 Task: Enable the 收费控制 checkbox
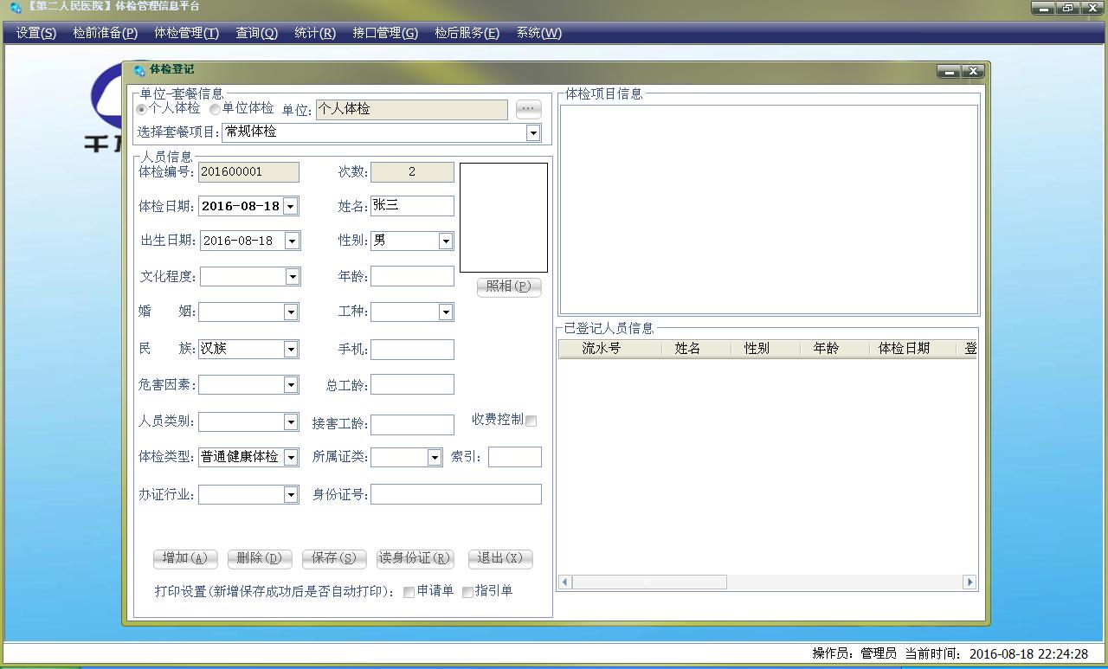pyautogui.click(x=531, y=421)
